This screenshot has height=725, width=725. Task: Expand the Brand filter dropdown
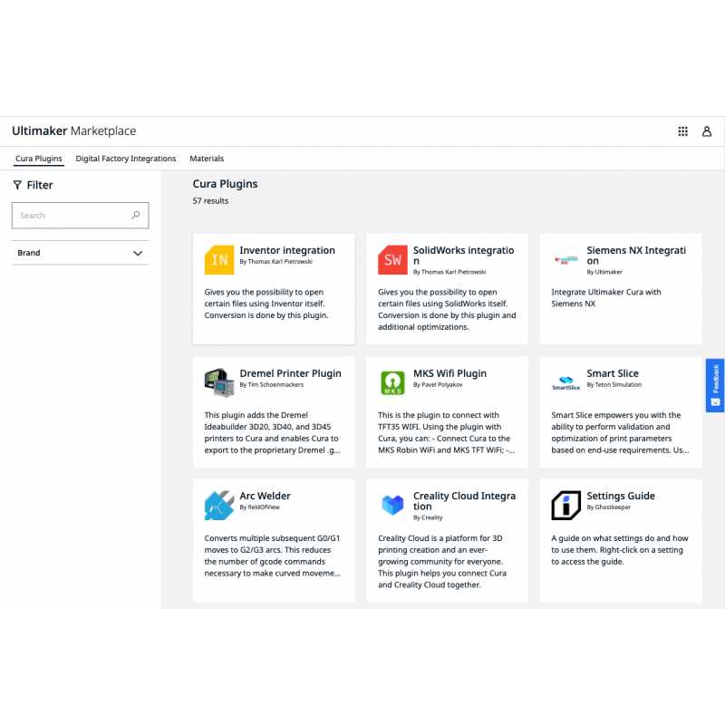coord(138,253)
